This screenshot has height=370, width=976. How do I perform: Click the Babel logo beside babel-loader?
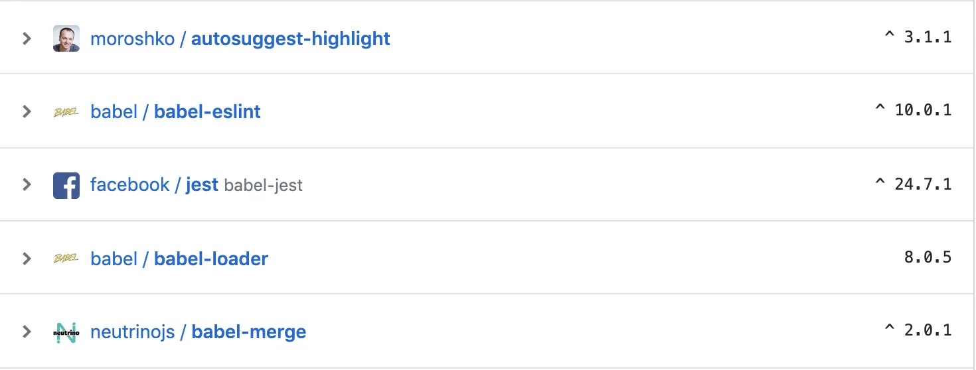[x=66, y=259]
